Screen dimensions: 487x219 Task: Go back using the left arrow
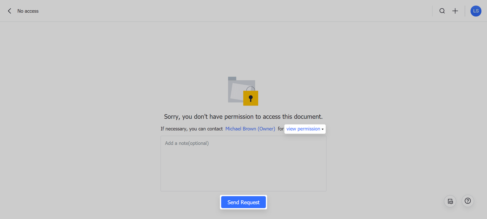click(x=10, y=11)
